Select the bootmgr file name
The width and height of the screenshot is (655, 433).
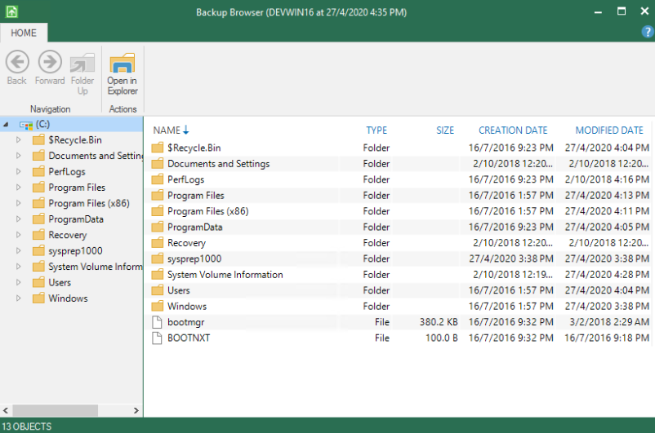[x=186, y=322]
